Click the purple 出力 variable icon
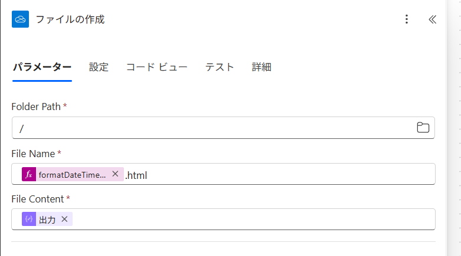461x256 pixels. coord(29,220)
